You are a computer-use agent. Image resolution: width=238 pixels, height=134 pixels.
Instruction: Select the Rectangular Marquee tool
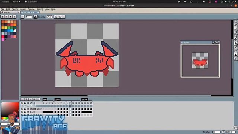[235, 22]
